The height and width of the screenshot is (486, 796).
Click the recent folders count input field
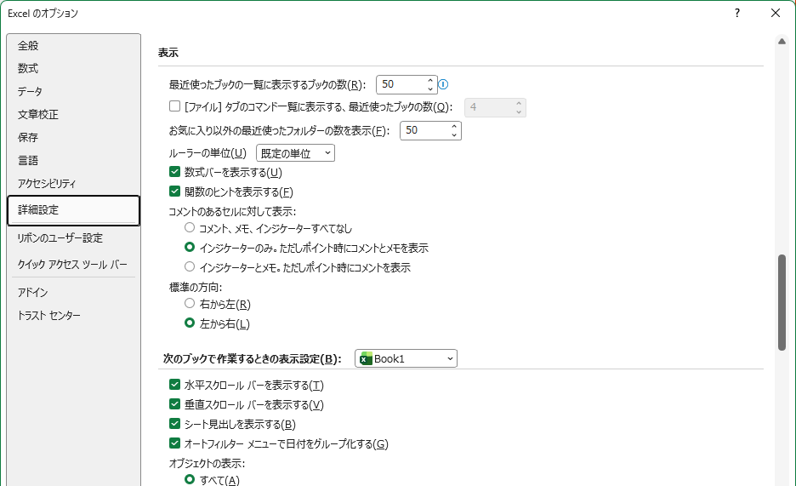(x=425, y=130)
